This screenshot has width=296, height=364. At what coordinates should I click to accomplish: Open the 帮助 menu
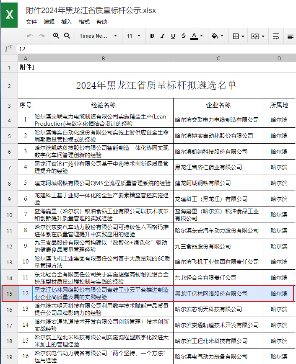(x=102, y=22)
